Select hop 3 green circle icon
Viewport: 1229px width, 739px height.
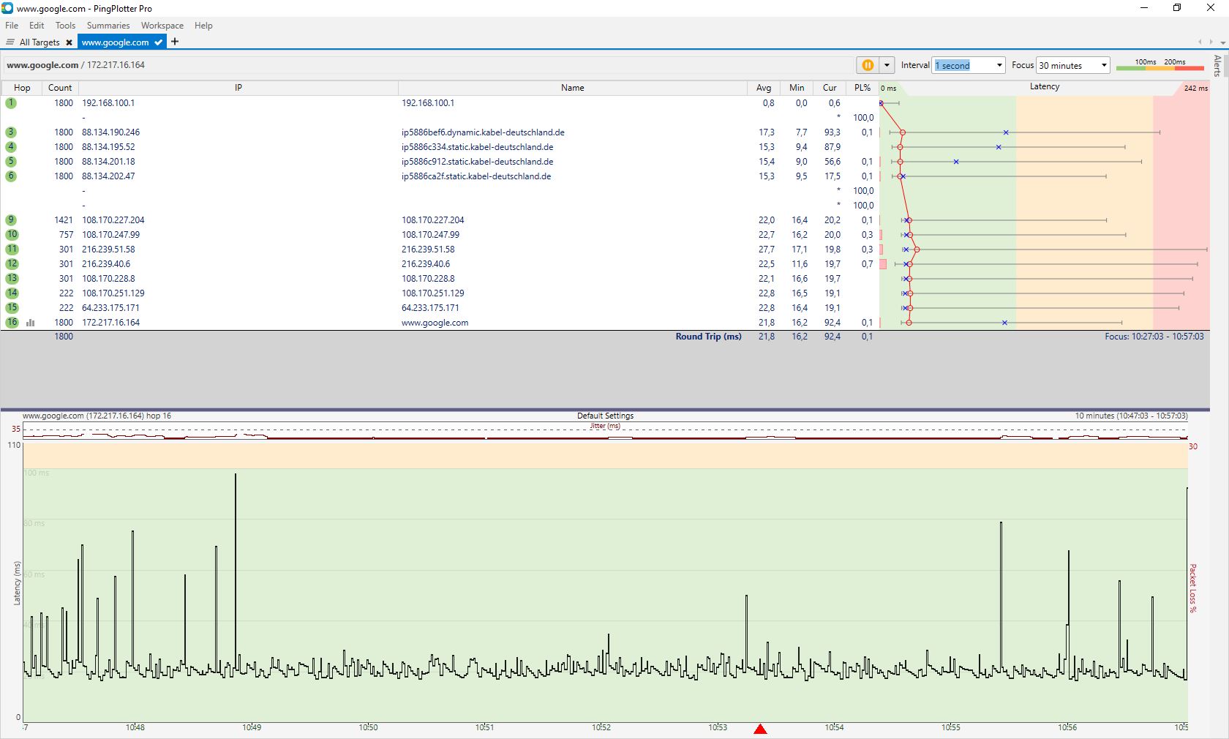11,132
